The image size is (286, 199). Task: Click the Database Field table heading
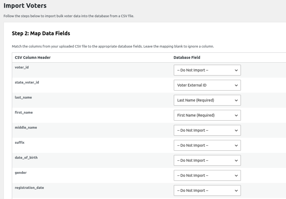click(187, 58)
